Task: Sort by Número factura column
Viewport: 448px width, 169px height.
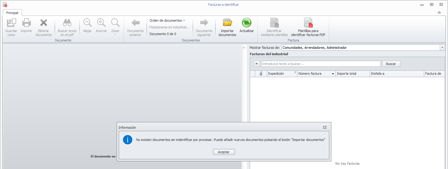Action: click(316, 74)
